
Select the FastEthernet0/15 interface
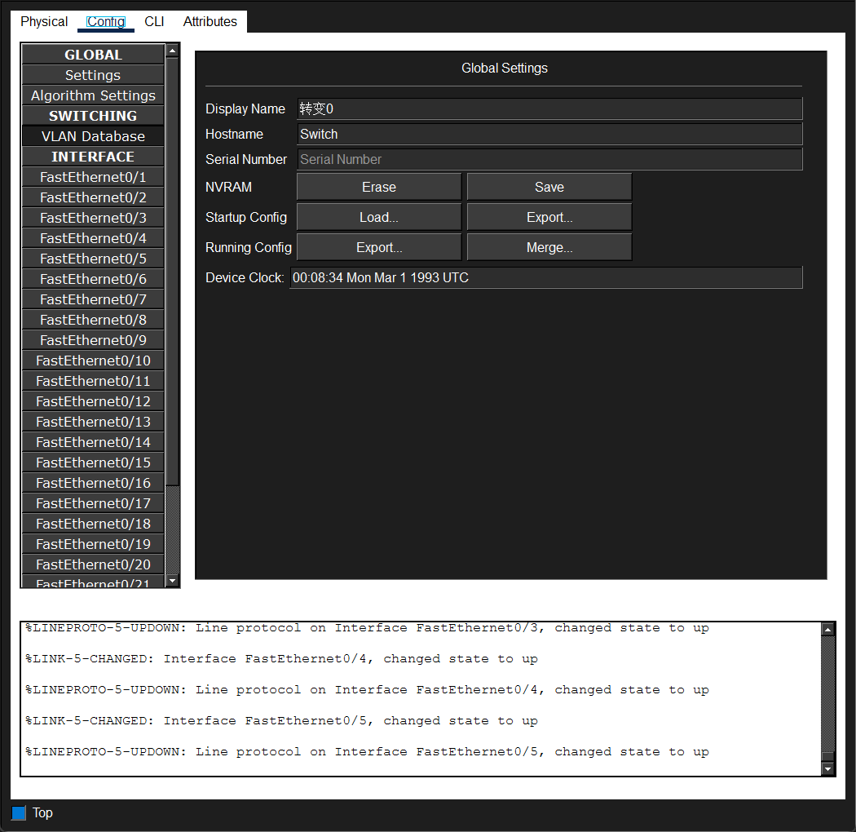tap(93, 462)
